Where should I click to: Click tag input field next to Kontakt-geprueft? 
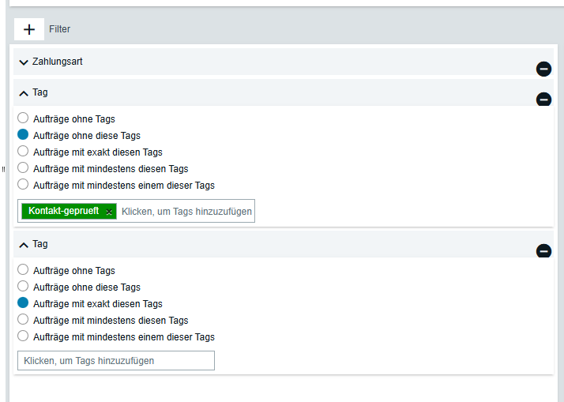point(186,211)
